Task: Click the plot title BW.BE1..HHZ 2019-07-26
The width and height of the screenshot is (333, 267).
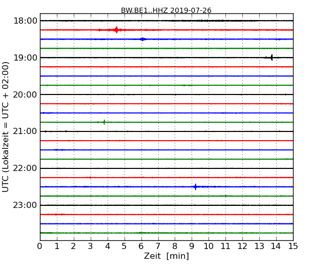Action: (166, 10)
